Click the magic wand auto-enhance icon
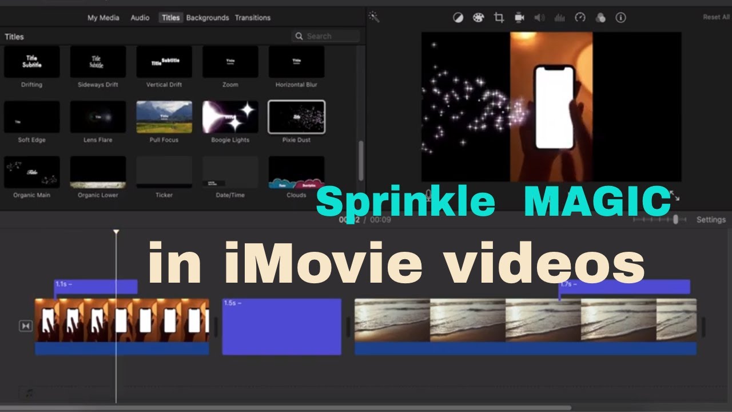 click(x=374, y=17)
